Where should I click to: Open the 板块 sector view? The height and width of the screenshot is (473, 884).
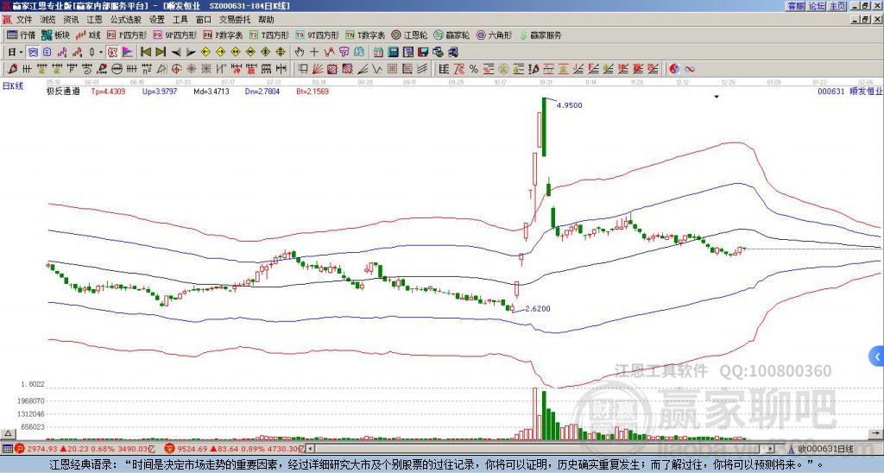[x=55, y=35]
